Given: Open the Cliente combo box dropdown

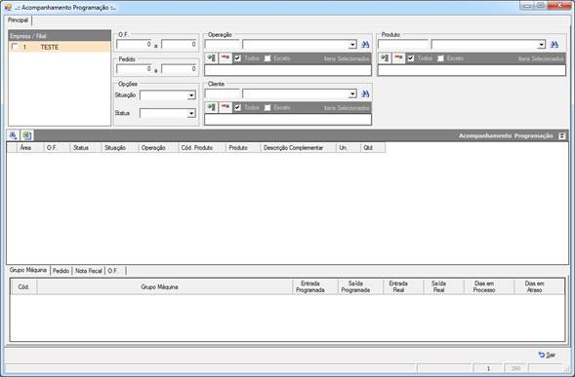Looking at the screenshot, I should 352,94.
